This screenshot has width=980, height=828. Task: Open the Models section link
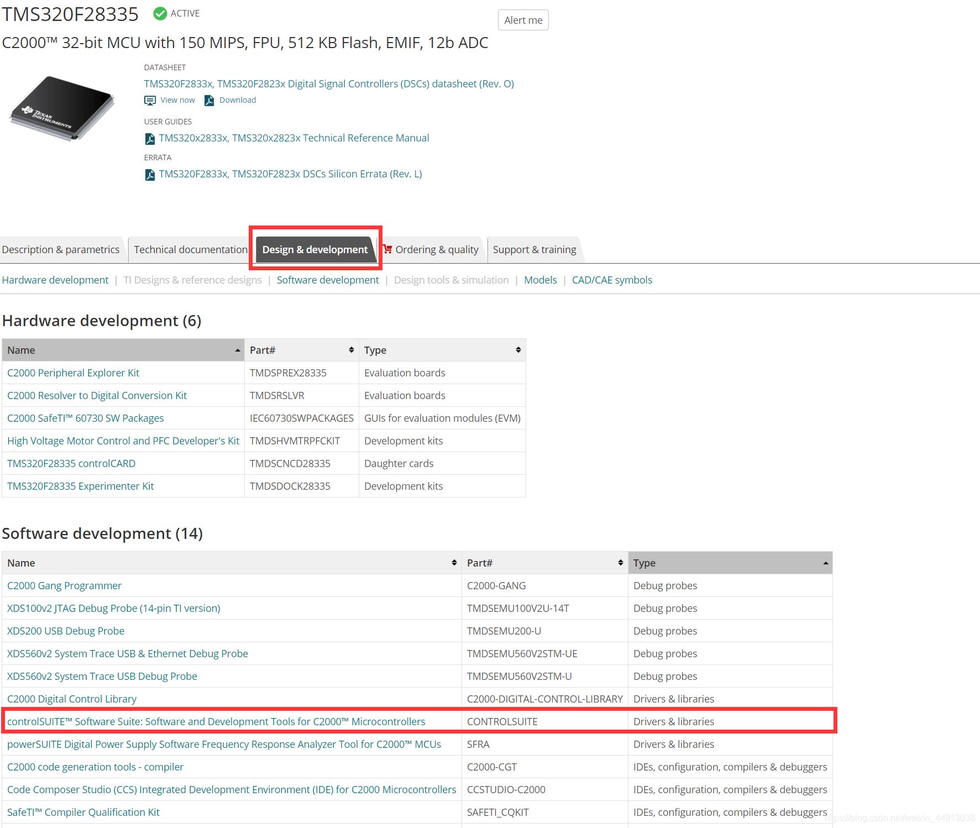point(541,280)
